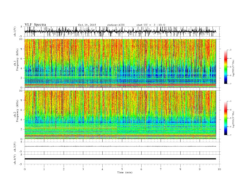Select the date text "Oct. 14, 2015"

(x=87, y=25)
